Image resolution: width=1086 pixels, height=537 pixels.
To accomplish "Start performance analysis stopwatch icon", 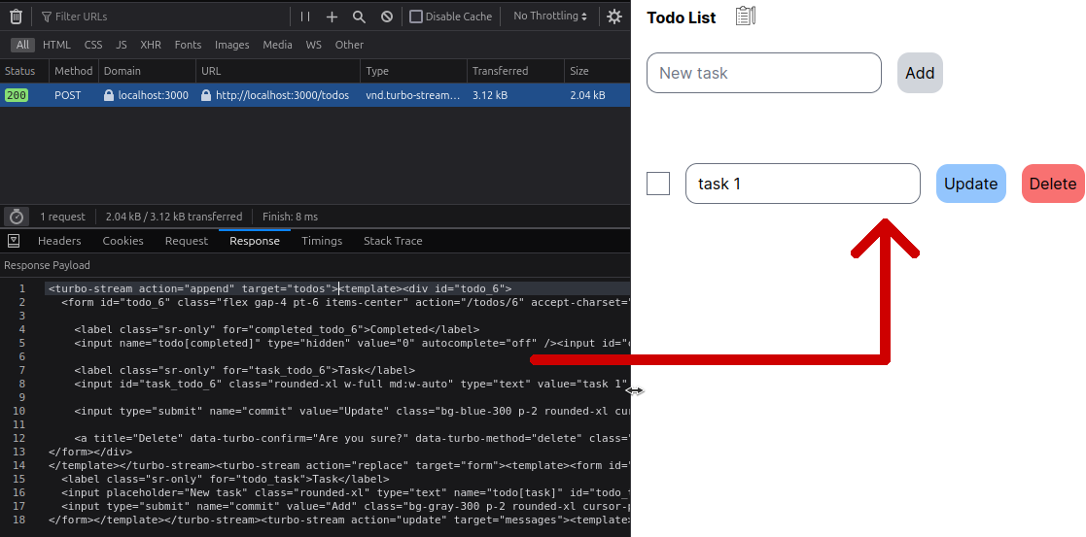I will click(x=17, y=217).
